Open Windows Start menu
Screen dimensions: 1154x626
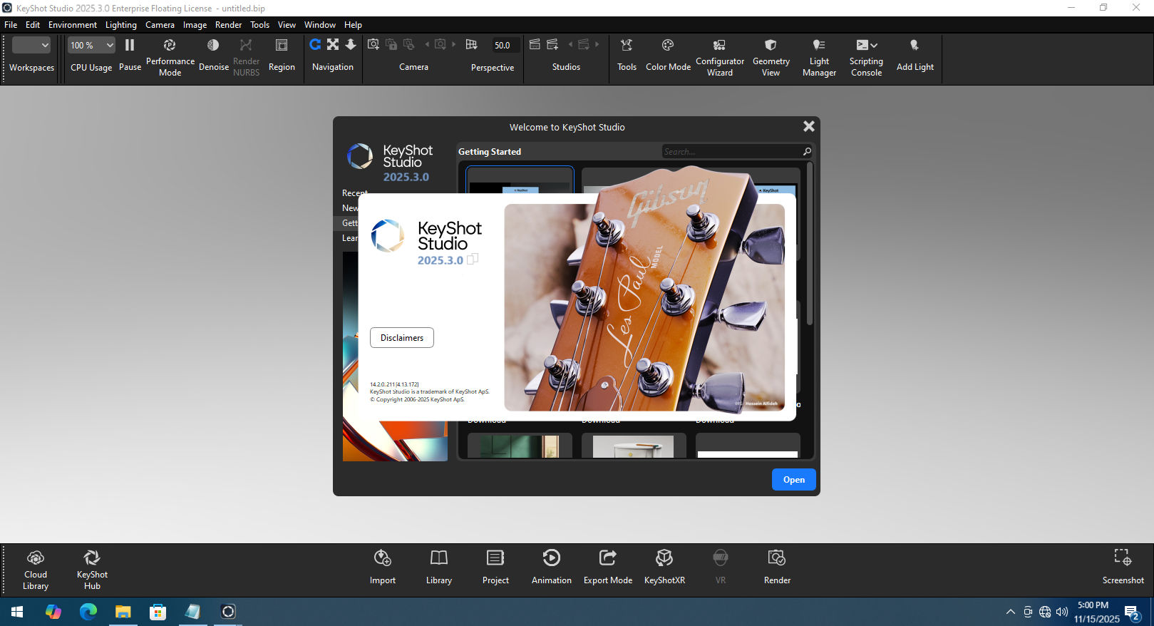[x=17, y=612]
